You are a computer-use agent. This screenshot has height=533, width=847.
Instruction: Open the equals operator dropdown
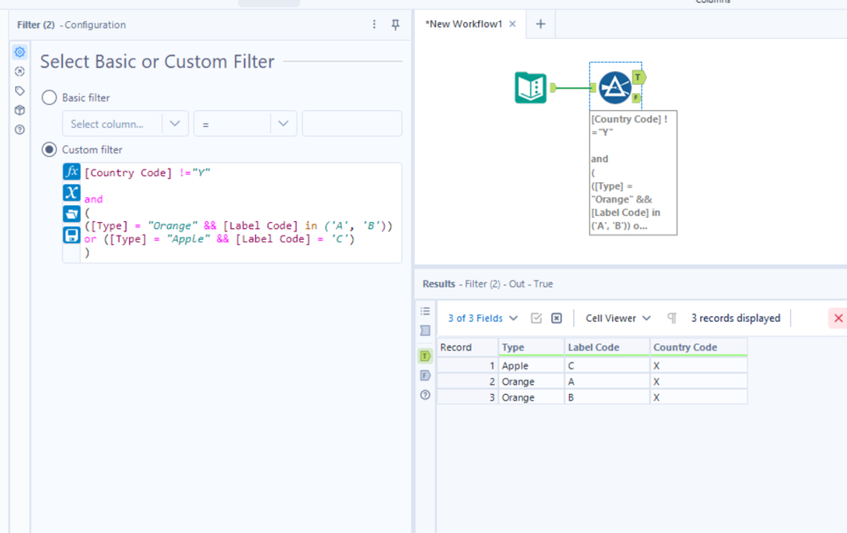pos(245,124)
